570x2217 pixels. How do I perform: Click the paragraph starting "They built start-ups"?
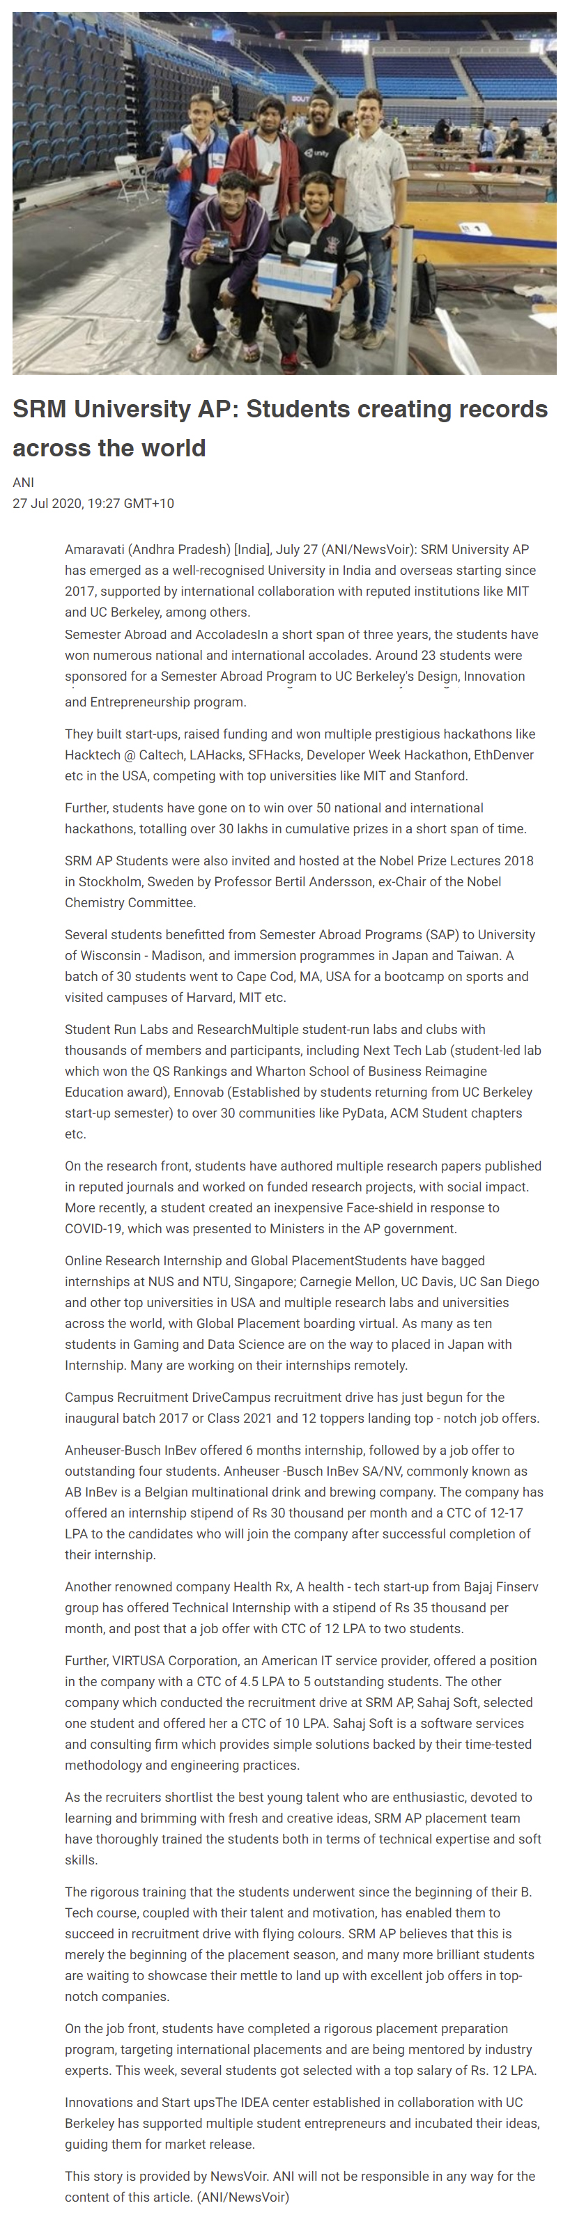(301, 755)
